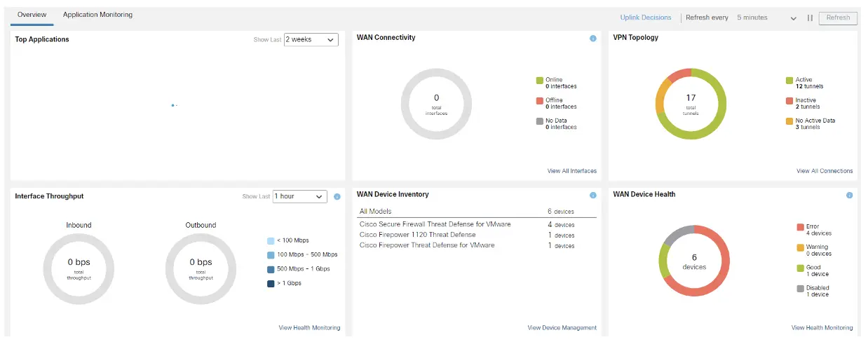Image resolution: width=868 pixels, height=349 pixels.
Task: Open the Interface Throughput 1 hour dropdown
Action: (x=299, y=197)
